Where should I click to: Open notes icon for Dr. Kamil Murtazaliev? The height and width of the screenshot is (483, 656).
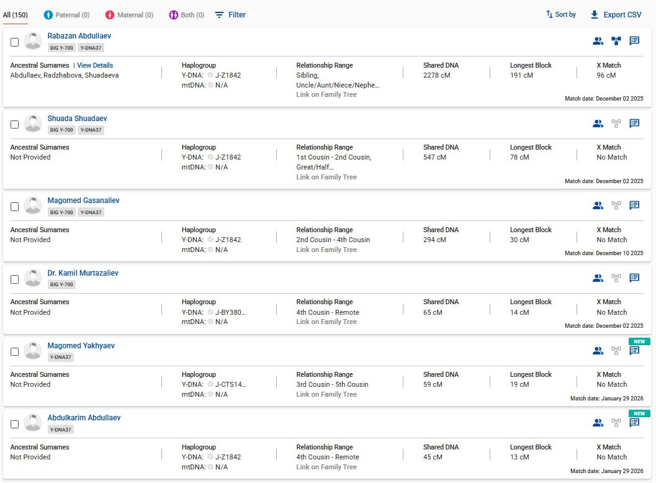click(x=634, y=278)
